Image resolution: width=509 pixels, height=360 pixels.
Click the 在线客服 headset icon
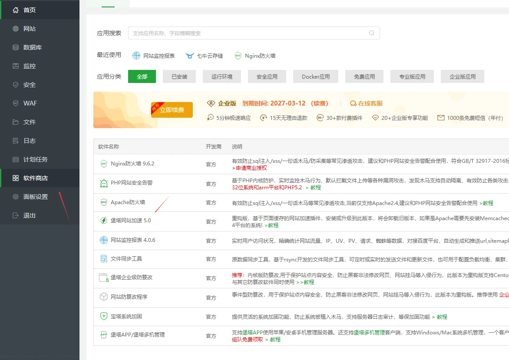[353, 103]
